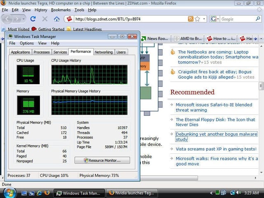Click the URL address field

131,19
